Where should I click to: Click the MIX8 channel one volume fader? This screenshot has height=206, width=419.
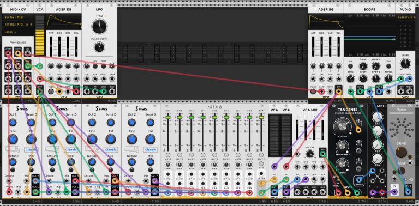click(168, 117)
